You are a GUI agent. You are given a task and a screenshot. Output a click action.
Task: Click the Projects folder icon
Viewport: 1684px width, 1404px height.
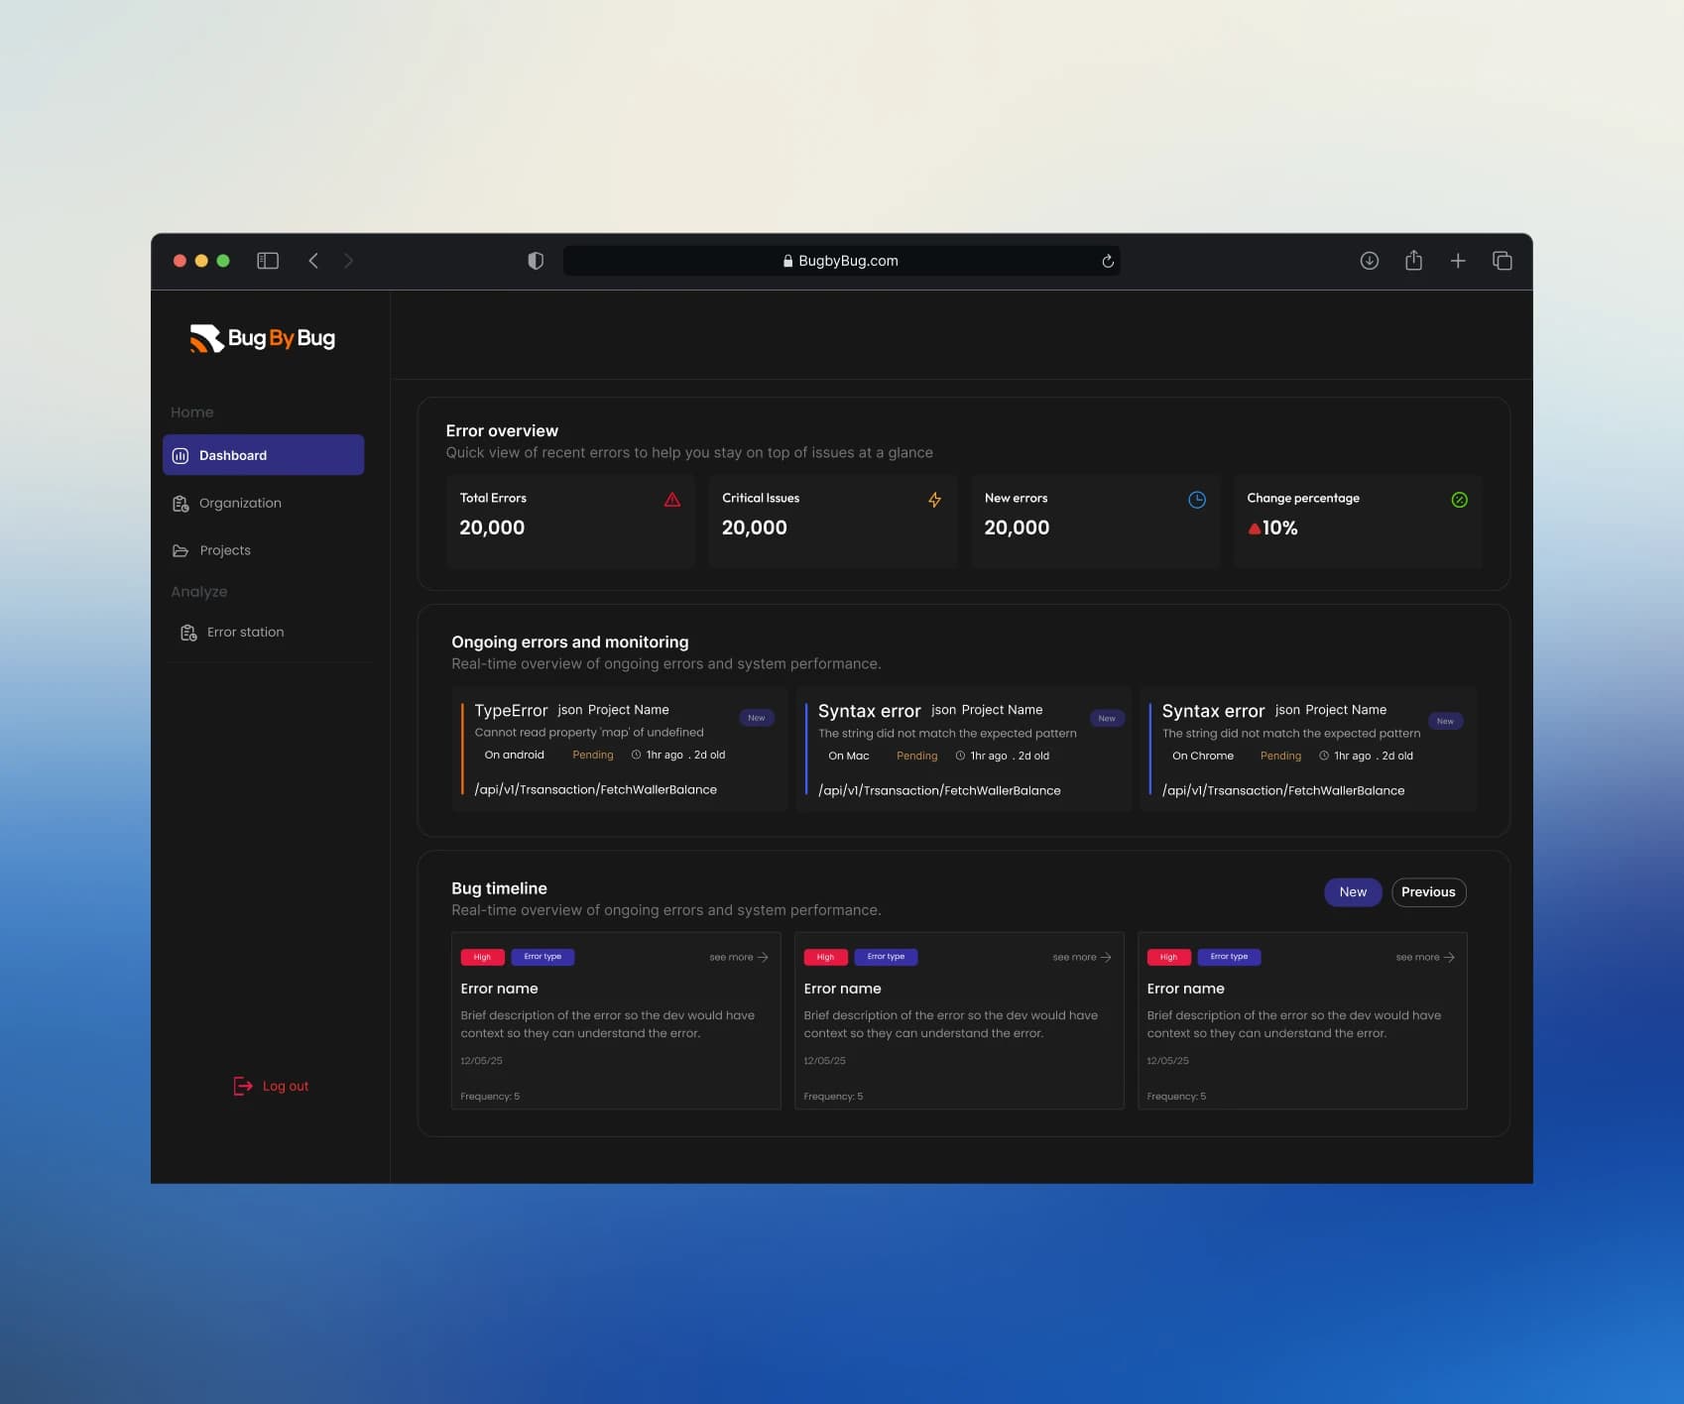point(180,550)
